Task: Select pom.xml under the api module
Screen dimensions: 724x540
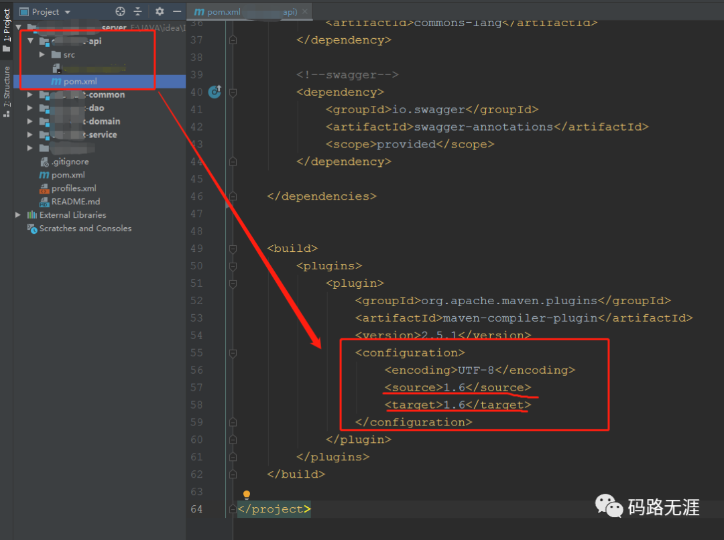Action: coord(100,81)
